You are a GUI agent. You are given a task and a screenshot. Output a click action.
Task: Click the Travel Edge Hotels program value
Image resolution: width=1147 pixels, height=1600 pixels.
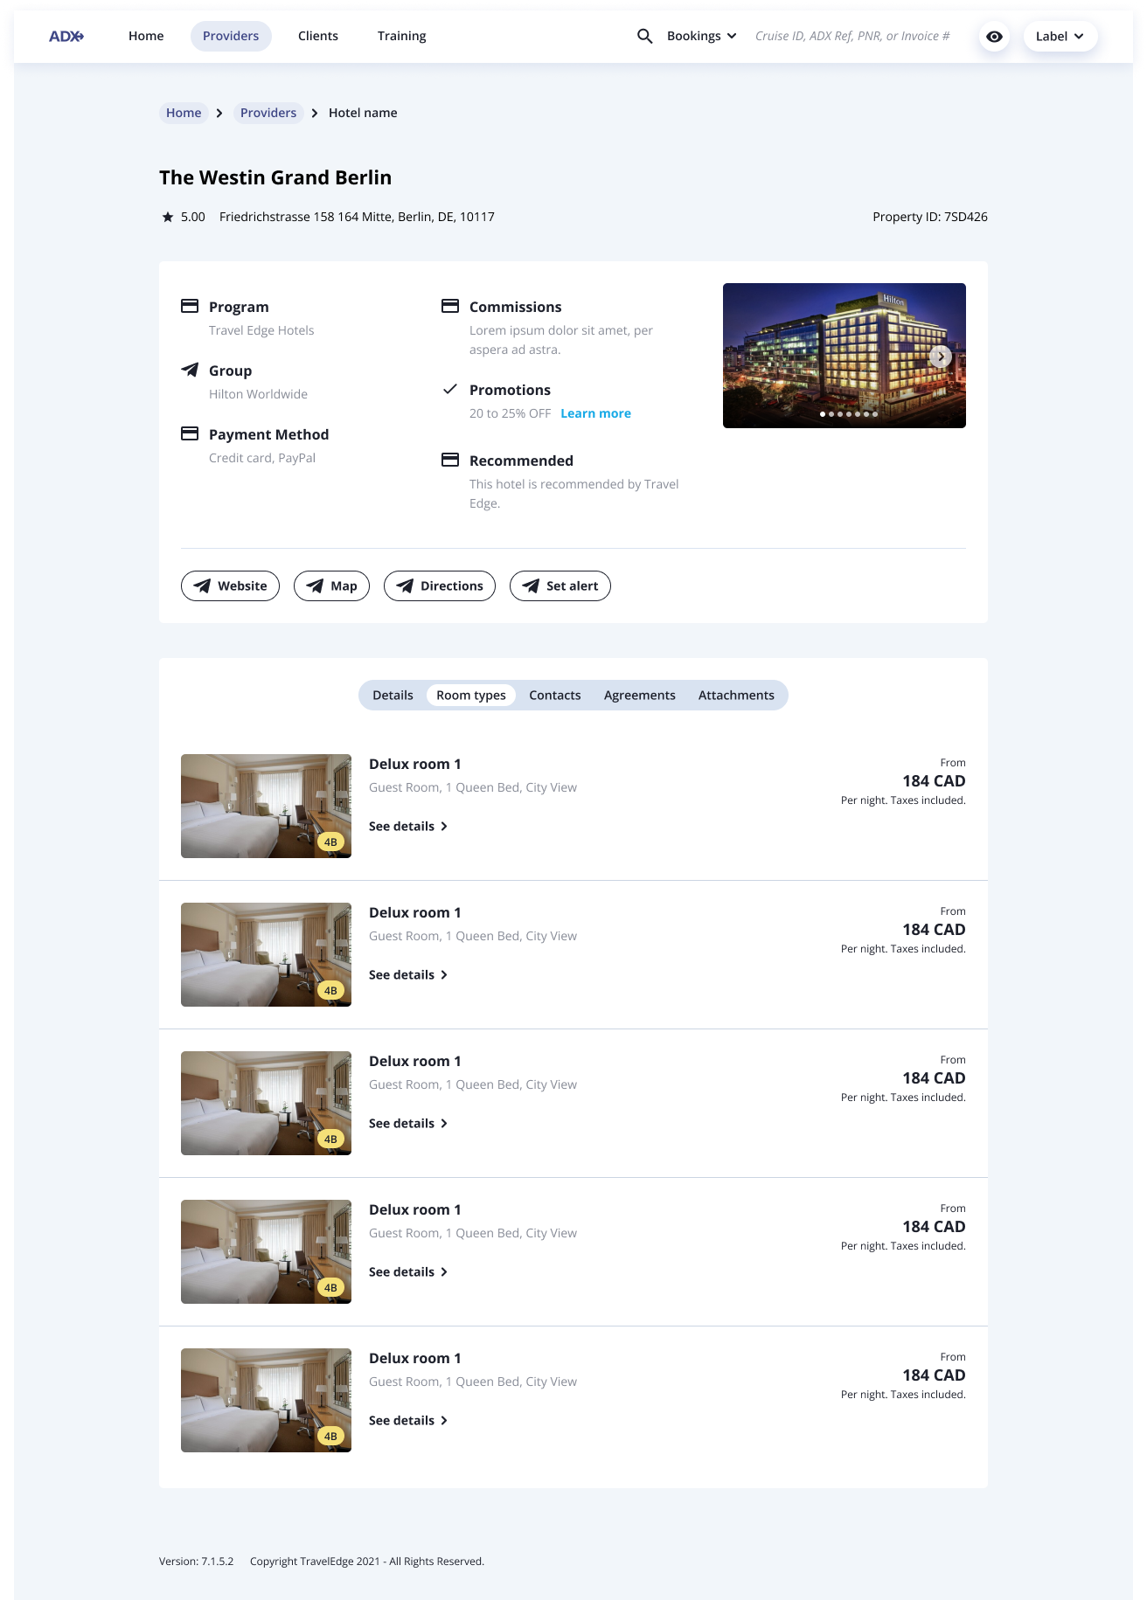coord(261,330)
